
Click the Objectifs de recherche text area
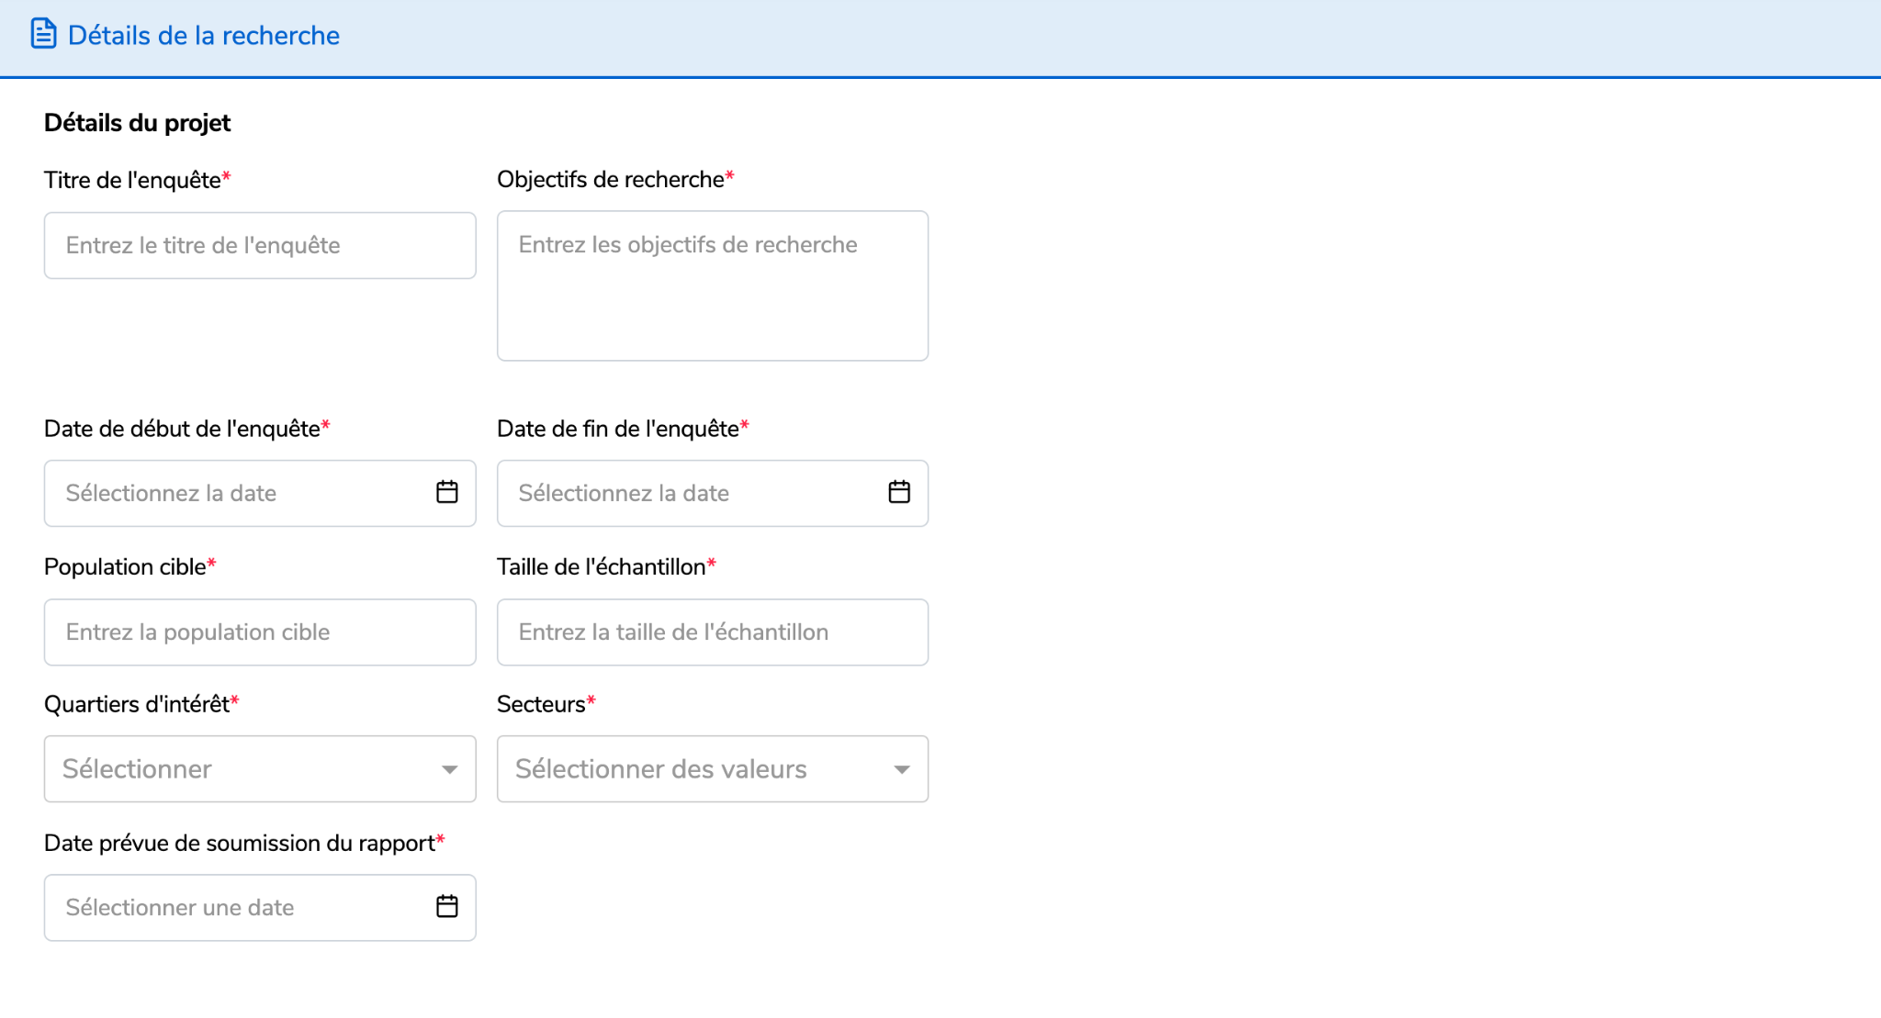click(713, 286)
